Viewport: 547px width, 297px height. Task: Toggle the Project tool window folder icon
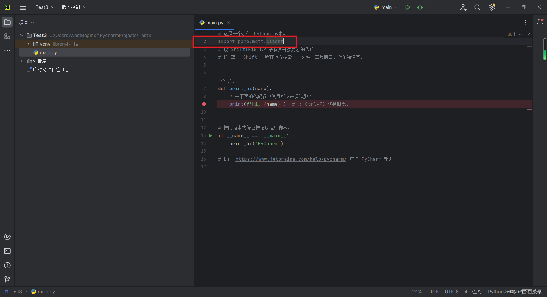tap(7, 22)
